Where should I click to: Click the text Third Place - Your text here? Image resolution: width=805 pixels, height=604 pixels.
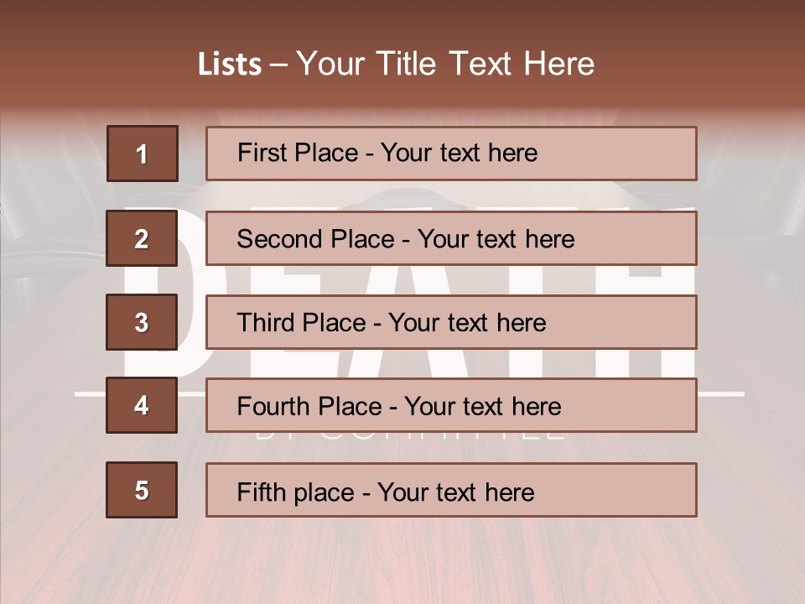[392, 322]
